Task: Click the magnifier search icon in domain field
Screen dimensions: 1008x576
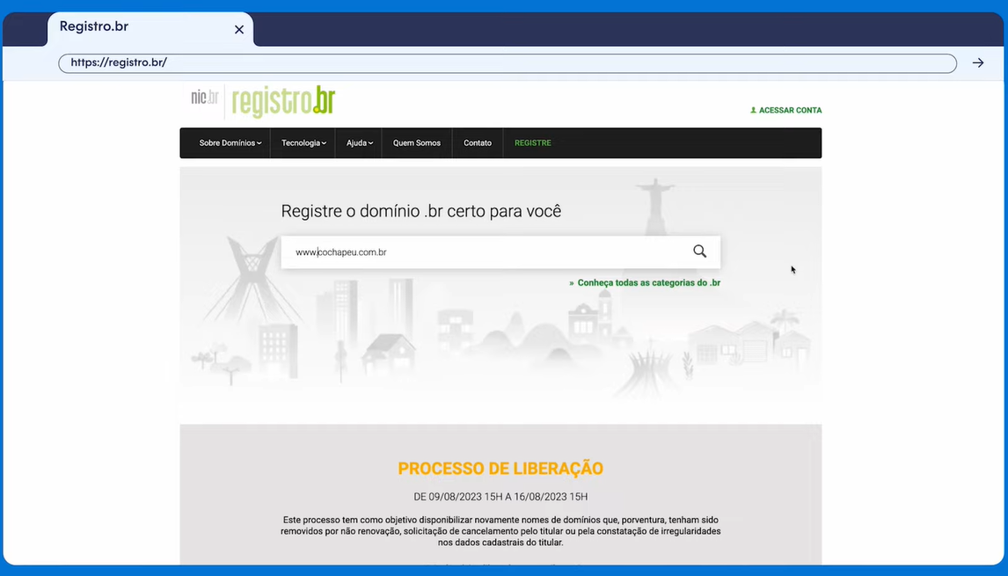Action: [x=699, y=252]
